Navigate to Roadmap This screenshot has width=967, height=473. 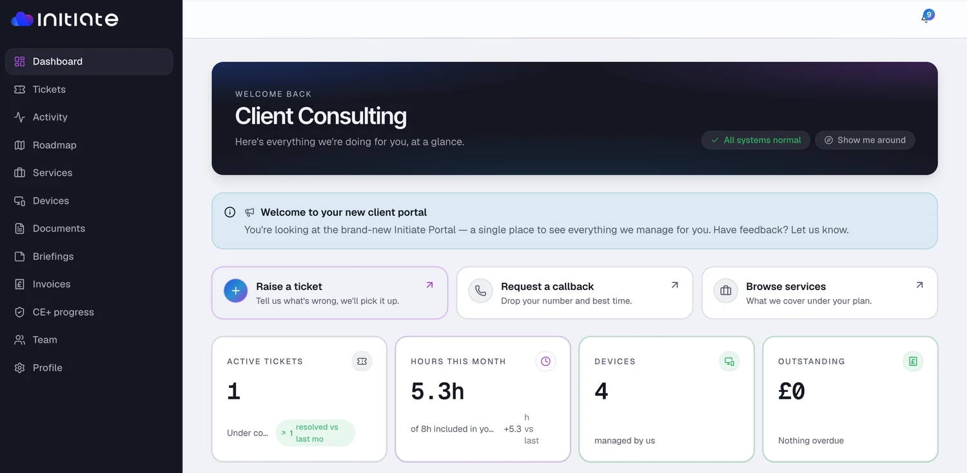(89, 145)
